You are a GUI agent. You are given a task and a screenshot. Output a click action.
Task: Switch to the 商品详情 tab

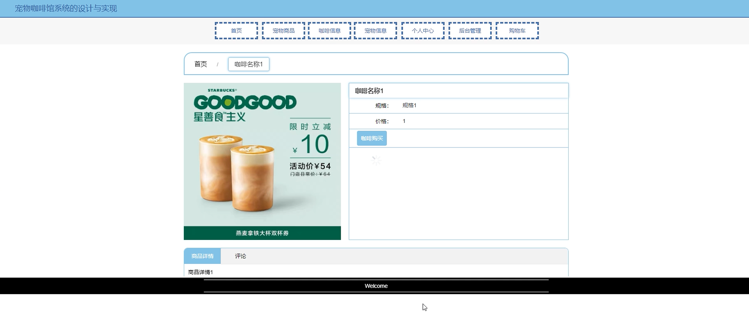coord(202,256)
